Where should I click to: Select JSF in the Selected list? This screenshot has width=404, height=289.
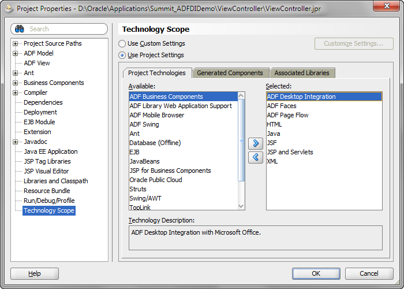[x=324, y=143]
